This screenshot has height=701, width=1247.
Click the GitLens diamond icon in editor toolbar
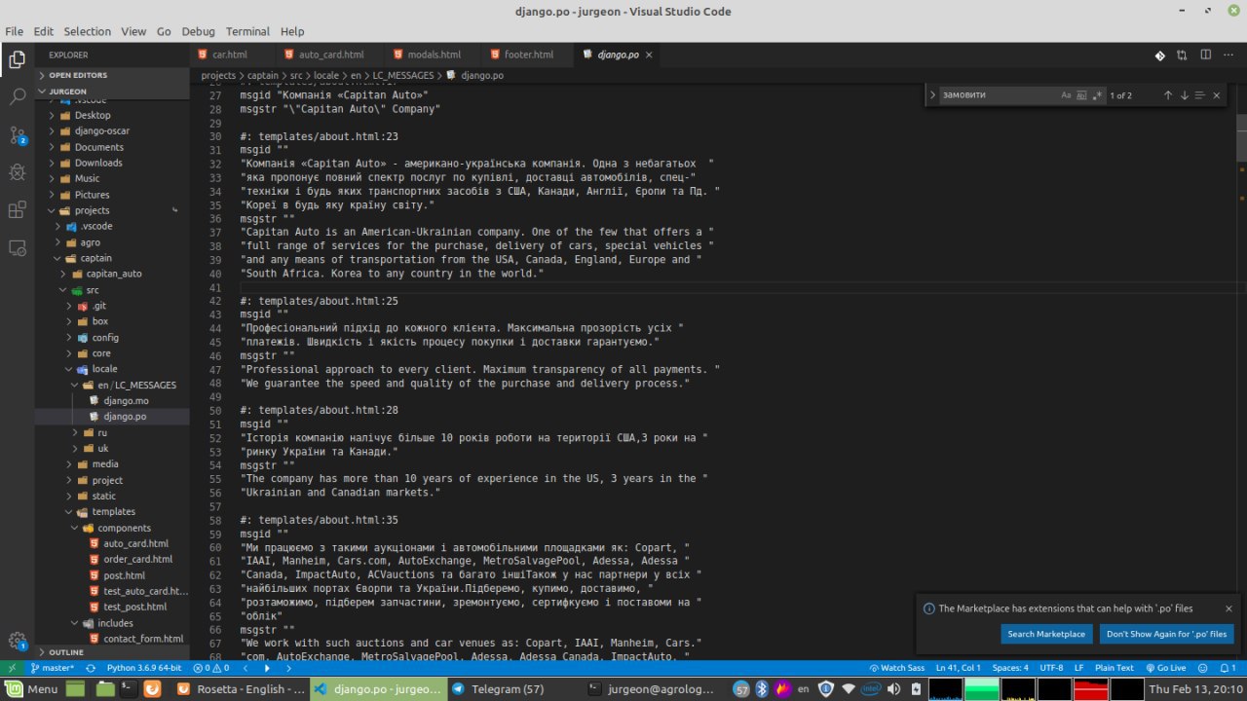(1160, 55)
